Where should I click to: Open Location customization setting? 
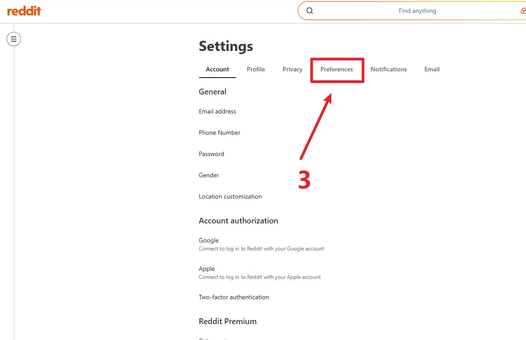[x=230, y=197]
